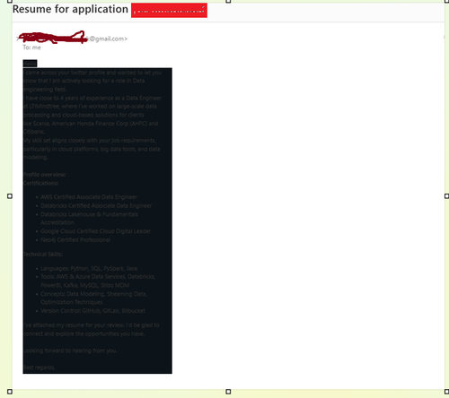449x398 pixels.
Task: Click the "Profile overview:" heading
Action: click(45, 175)
